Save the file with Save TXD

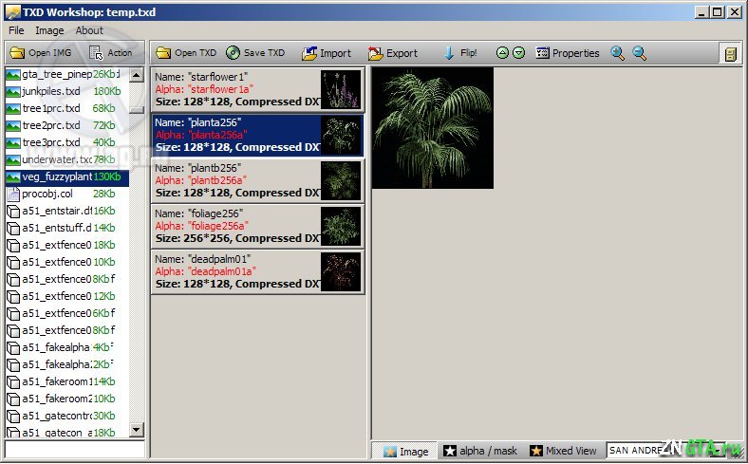coord(255,53)
